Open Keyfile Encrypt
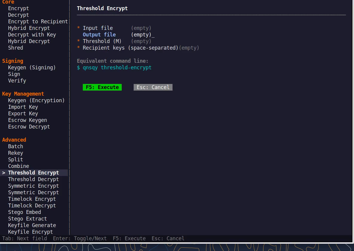354x251 pixels. tap(30, 232)
